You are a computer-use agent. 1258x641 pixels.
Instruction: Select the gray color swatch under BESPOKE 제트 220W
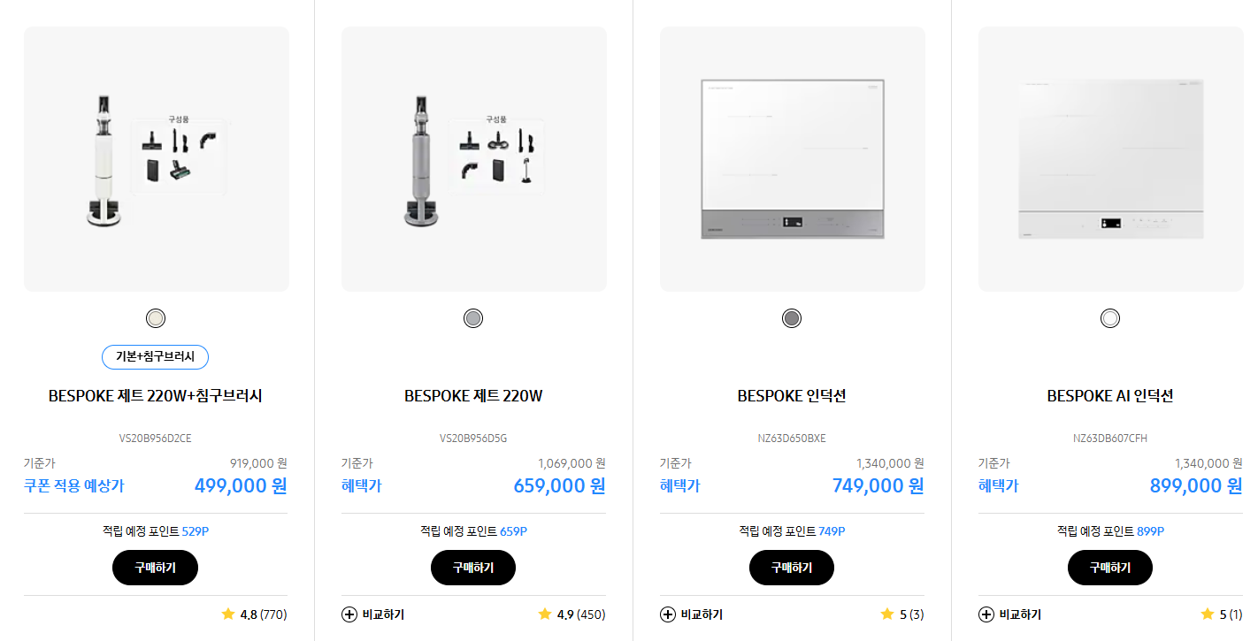point(473,317)
